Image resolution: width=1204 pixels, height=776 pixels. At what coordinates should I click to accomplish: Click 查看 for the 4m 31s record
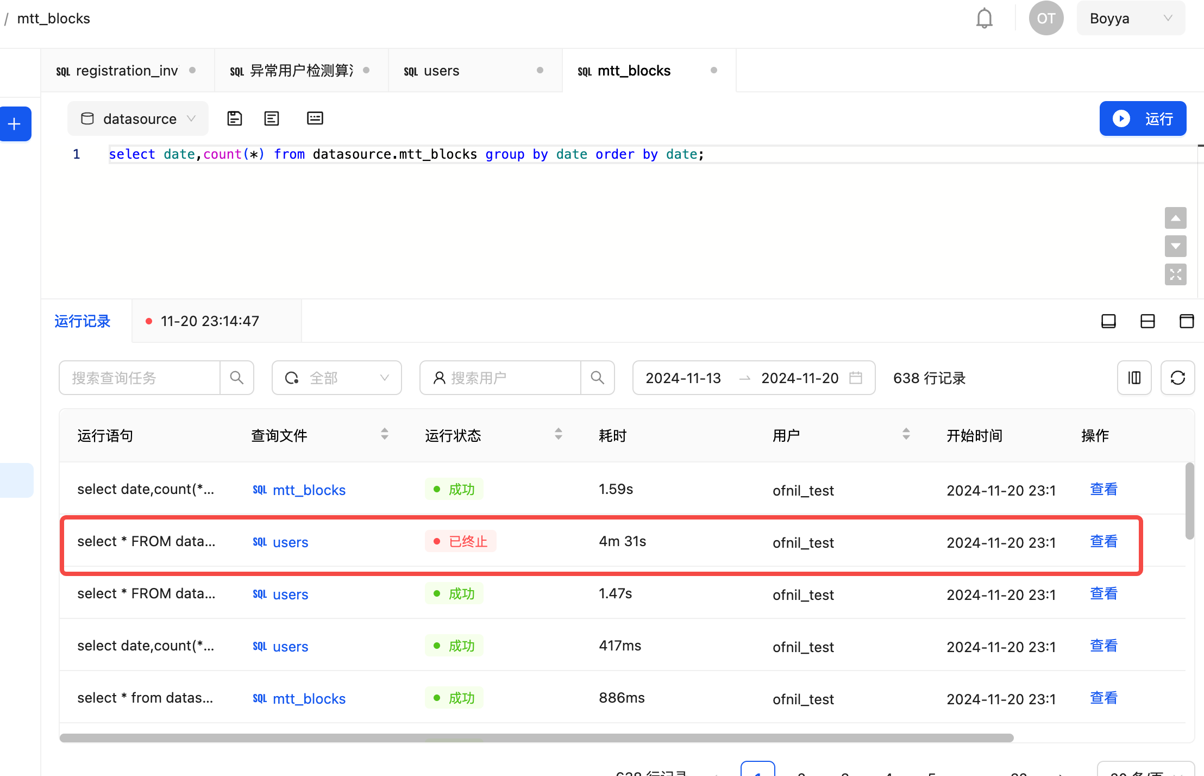pyautogui.click(x=1103, y=541)
